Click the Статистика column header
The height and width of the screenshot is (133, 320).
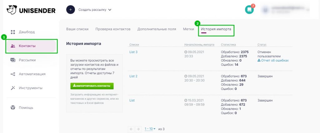[x=228, y=45]
